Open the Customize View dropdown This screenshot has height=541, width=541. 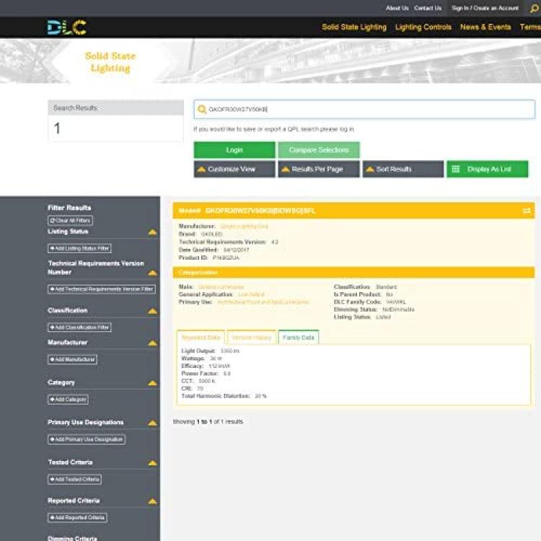(234, 169)
